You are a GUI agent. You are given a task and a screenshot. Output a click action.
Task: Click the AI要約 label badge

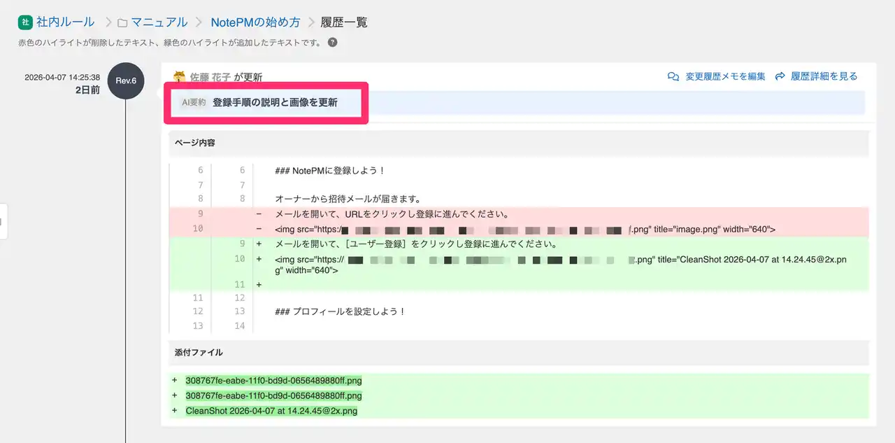coord(194,102)
